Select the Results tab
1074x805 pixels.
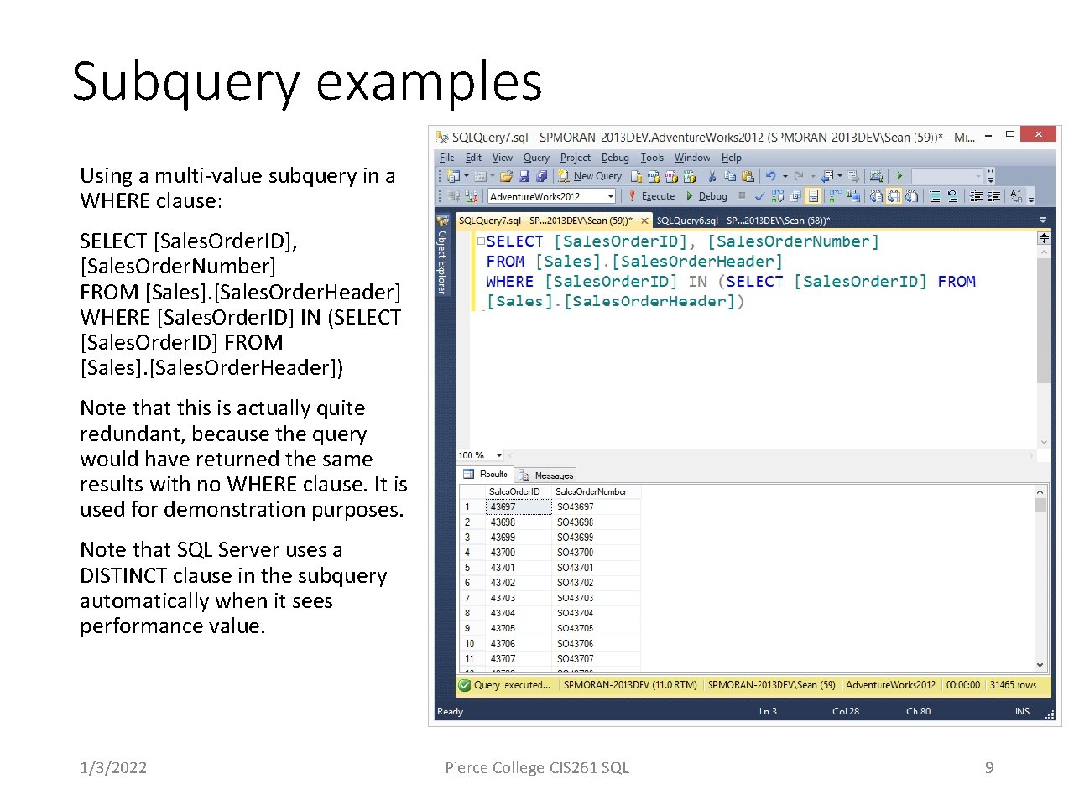tap(486, 475)
